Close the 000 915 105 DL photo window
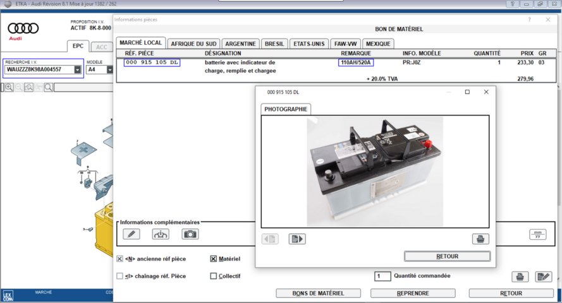 click(x=486, y=92)
